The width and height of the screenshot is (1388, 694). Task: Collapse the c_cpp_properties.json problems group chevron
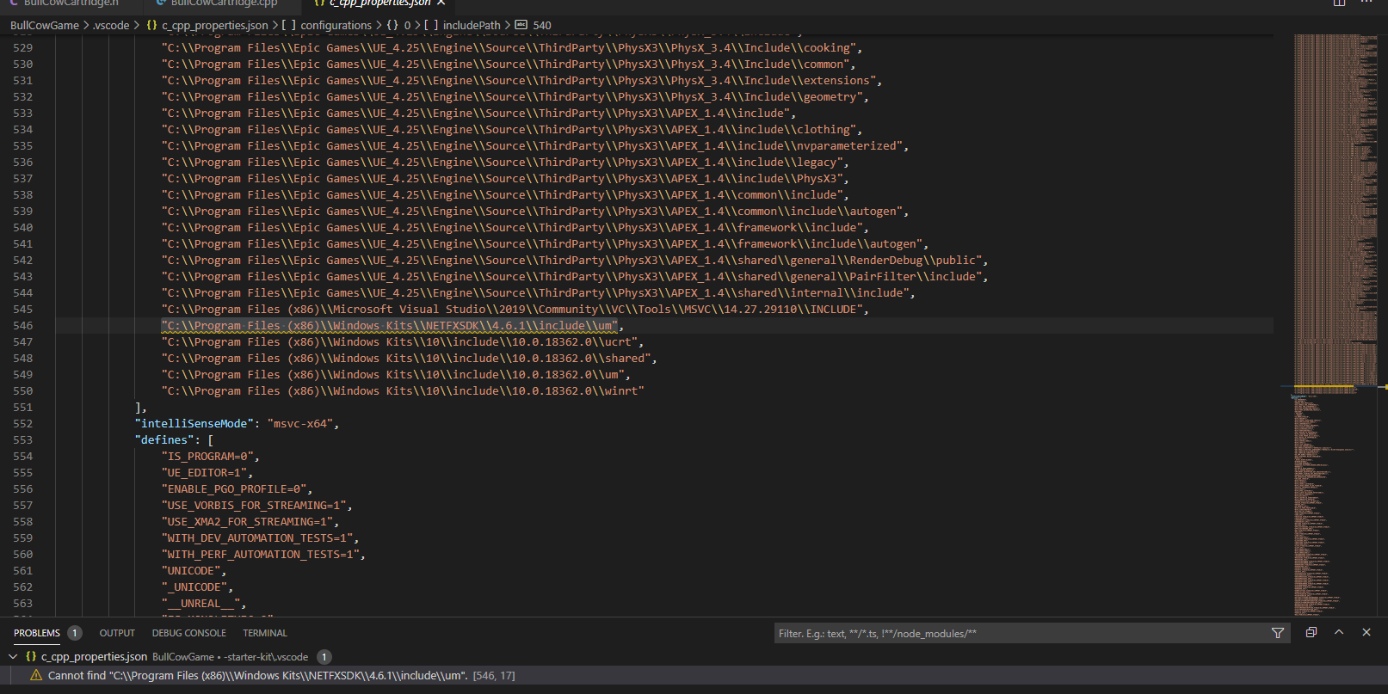13,656
